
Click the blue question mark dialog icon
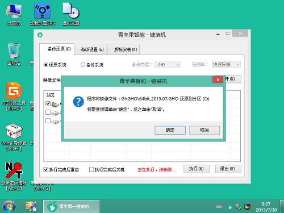(78, 102)
